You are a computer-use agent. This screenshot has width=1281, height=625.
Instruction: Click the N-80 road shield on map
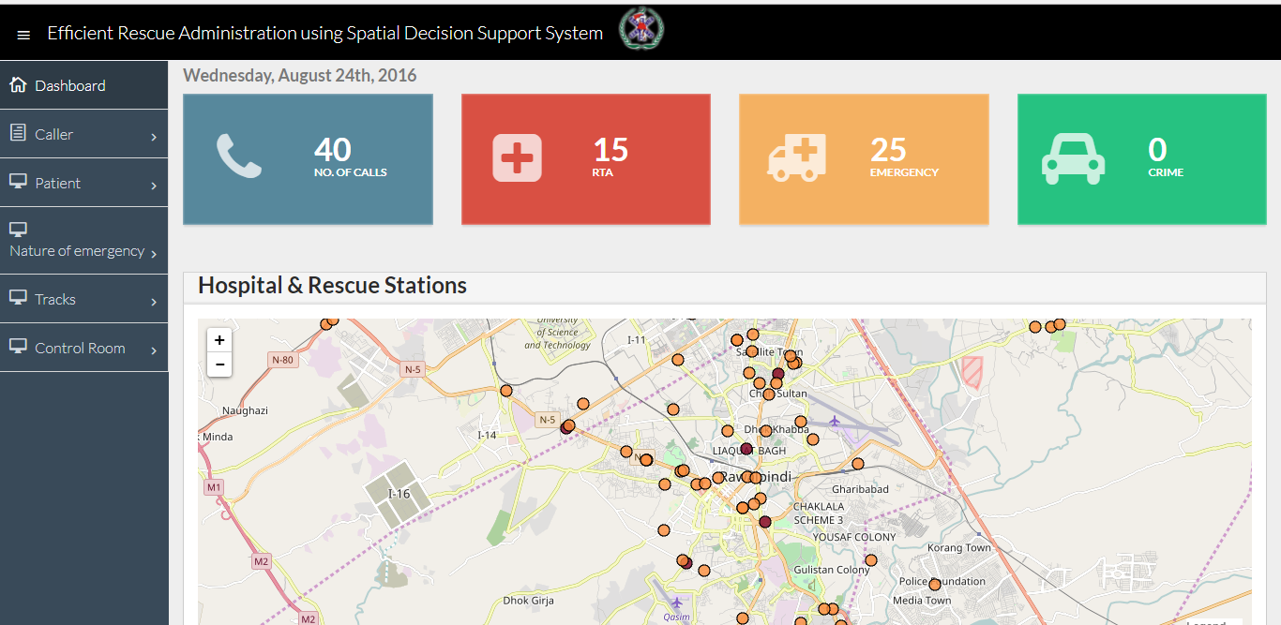282,360
